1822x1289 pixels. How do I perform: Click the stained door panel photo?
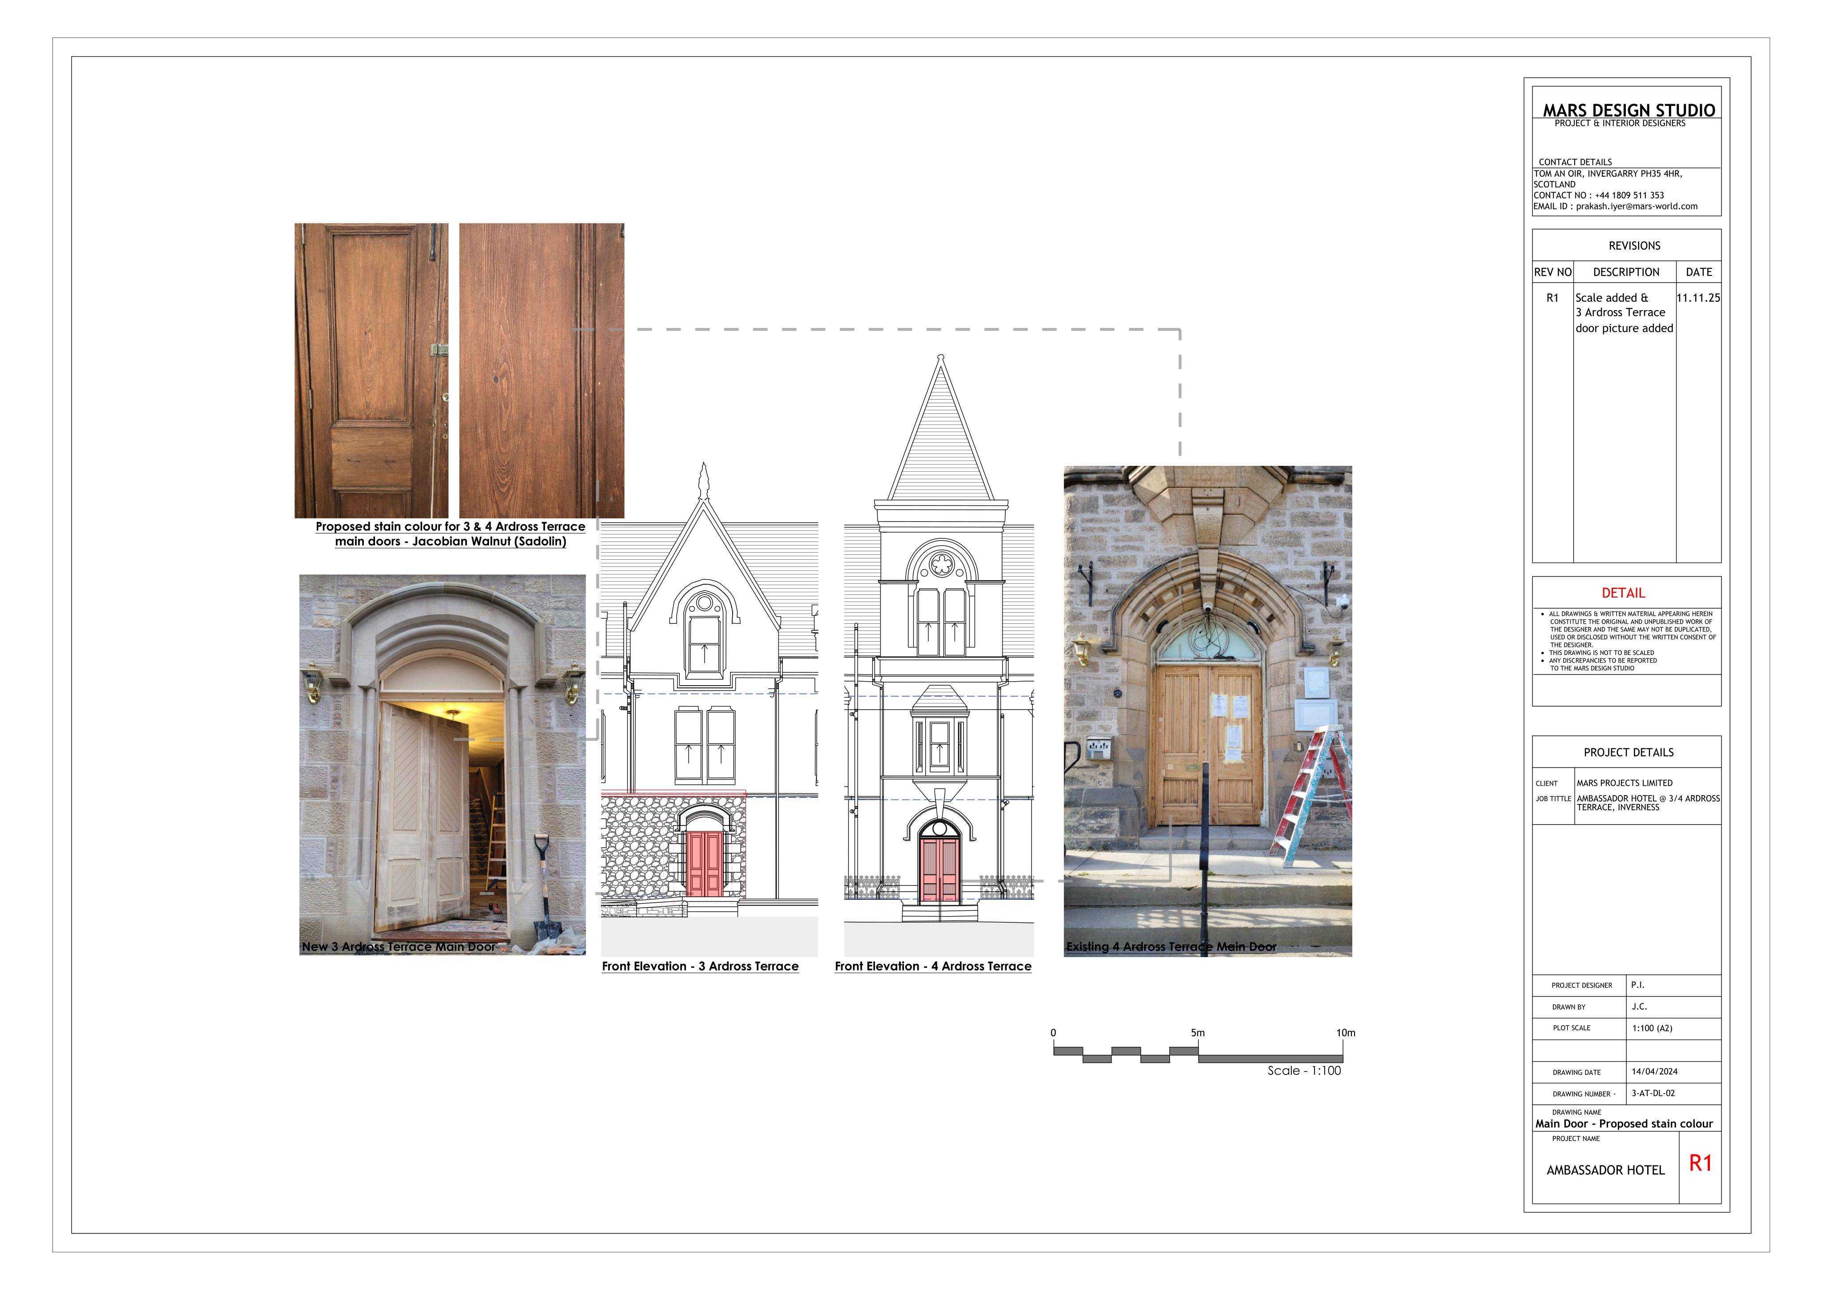(x=371, y=371)
